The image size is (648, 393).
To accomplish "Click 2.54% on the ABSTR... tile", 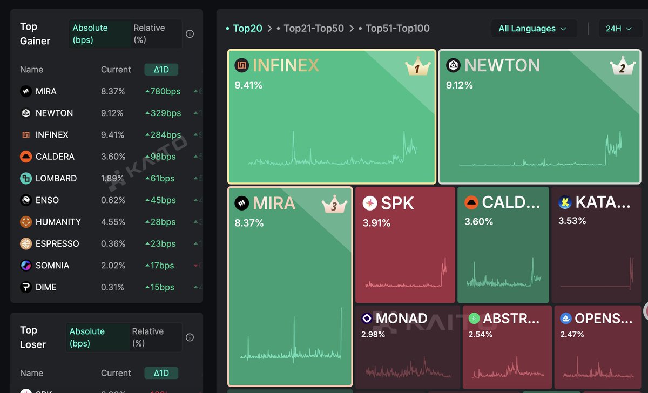I will coord(480,335).
